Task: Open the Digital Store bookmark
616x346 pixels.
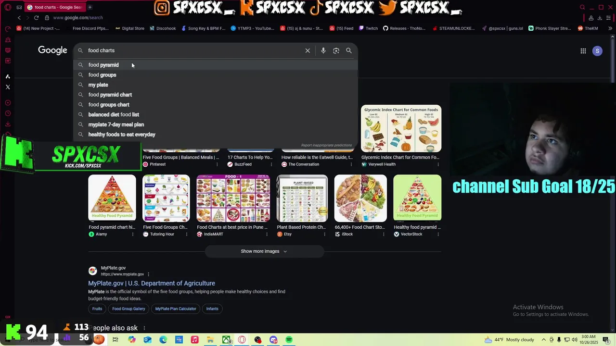Action: click(x=129, y=28)
